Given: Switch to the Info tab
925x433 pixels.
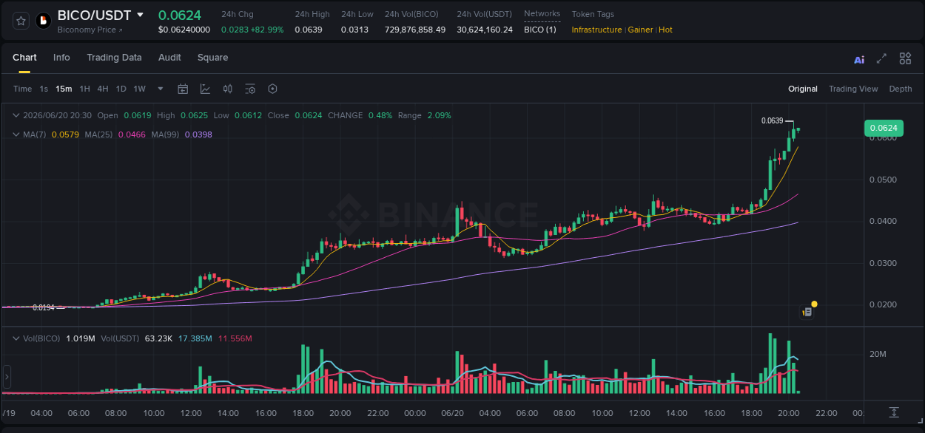Looking at the screenshot, I should (61, 58).
